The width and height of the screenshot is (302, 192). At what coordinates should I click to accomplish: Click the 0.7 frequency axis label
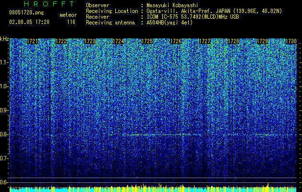tap(4, 158)
